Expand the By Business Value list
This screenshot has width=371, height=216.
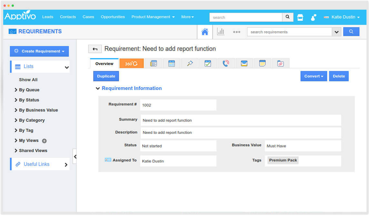(x=38, y=110)
